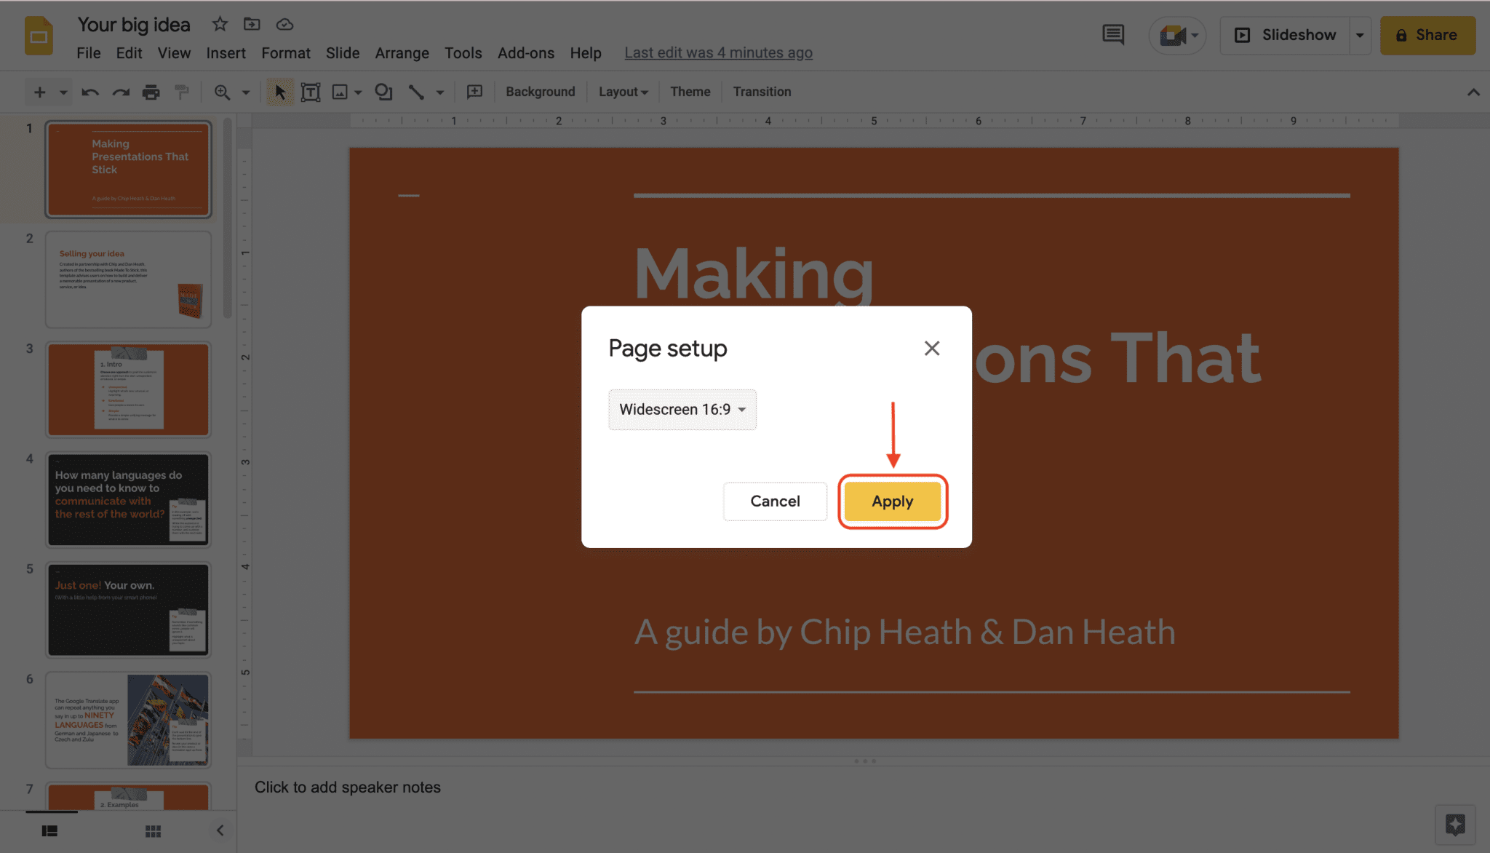This screenshot has height=853, width=1490.
Task: Toggle the grid view of slides
Action: [x=153, y=831]
